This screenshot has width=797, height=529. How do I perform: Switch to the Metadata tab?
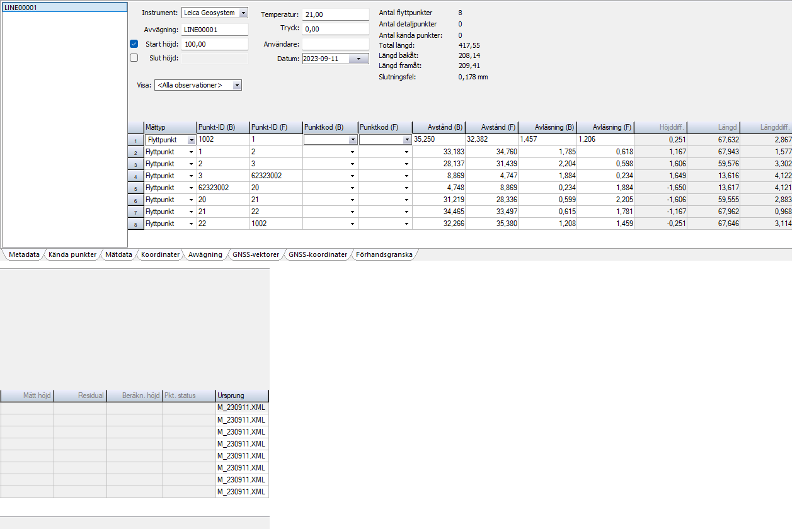coord(24,255)
